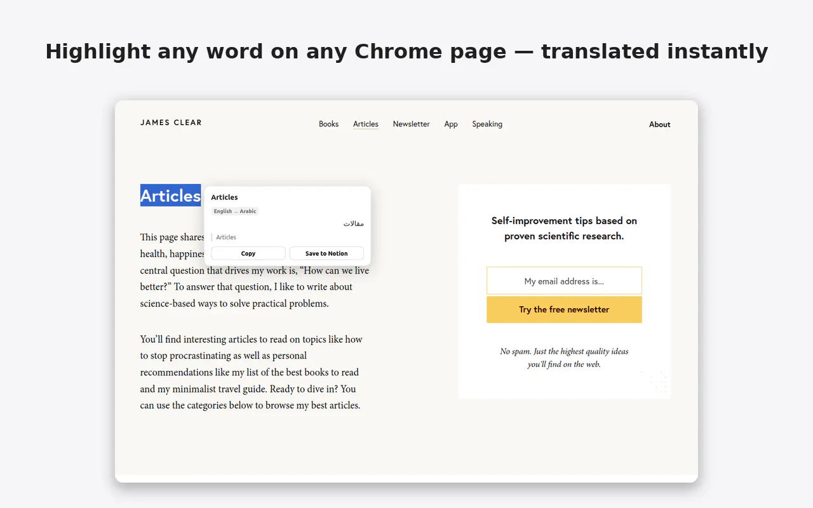Go to the Newsletter nav item
813x508 pixels.
tap(411, 124)
